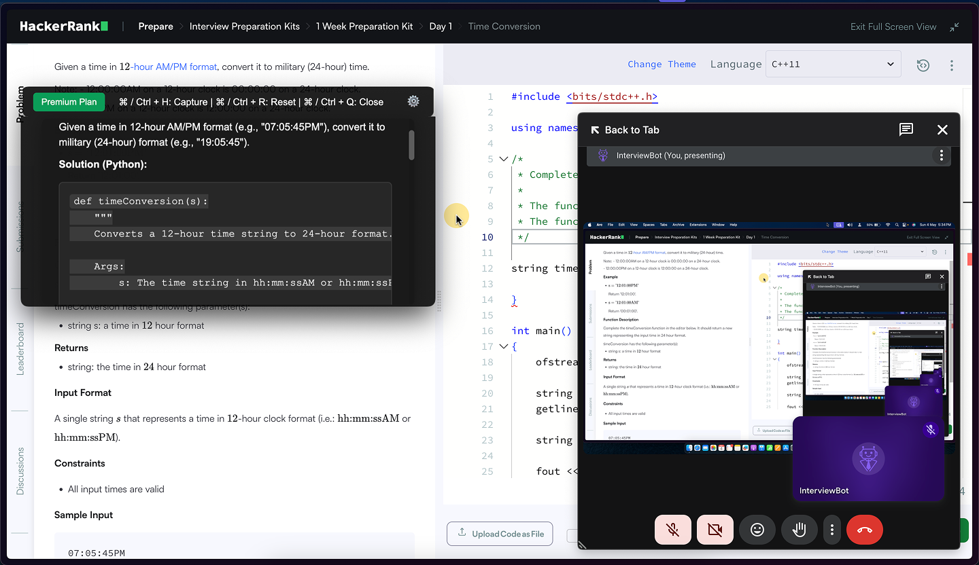Image resolution: width=979 pixels, height=565 pixels.
Task: Open the editor's three-dot options menu
Action: click(952, 65)
